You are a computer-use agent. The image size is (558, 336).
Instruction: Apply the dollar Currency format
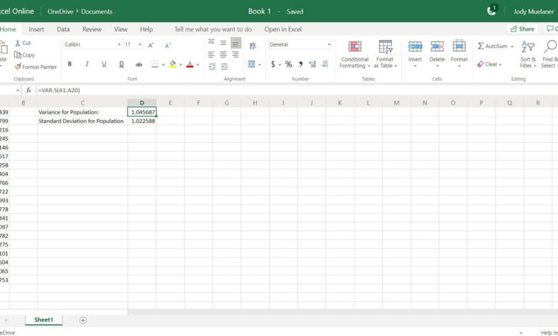tap(273, 64)
